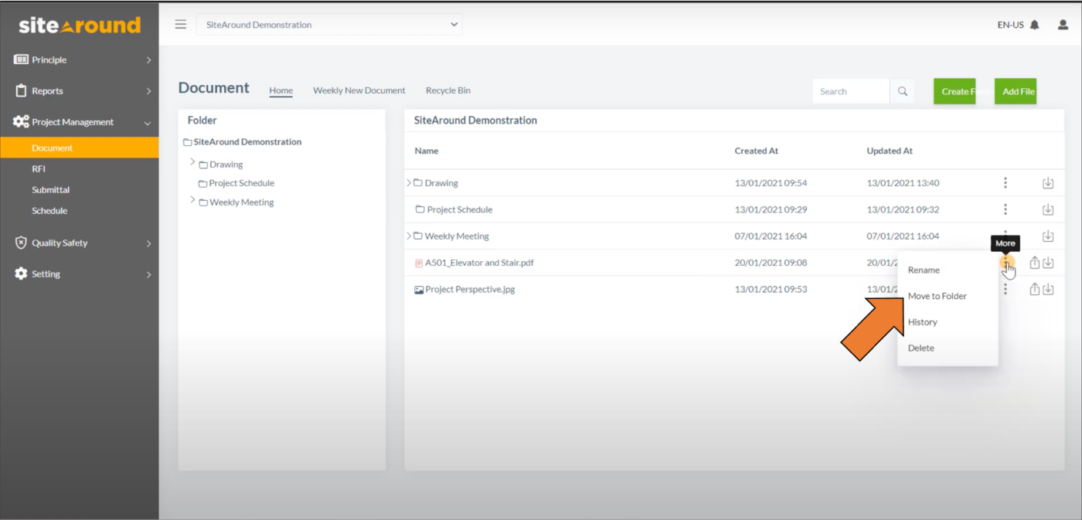Click inside the Search field
The width and height of the screenshot is (1082, 520).
(850, 90)
